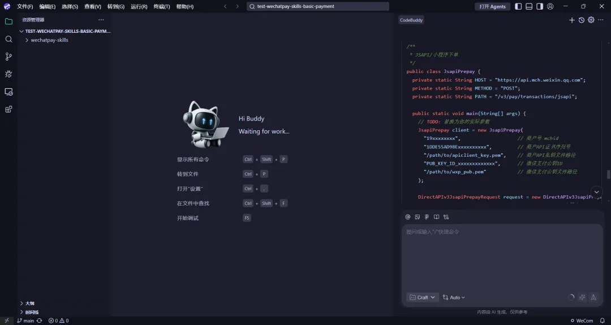
Task: Open the 帮助(H) menu
Action: click(184, 7)
